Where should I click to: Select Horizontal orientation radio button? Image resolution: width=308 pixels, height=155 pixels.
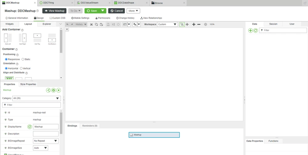click(6, 68)
